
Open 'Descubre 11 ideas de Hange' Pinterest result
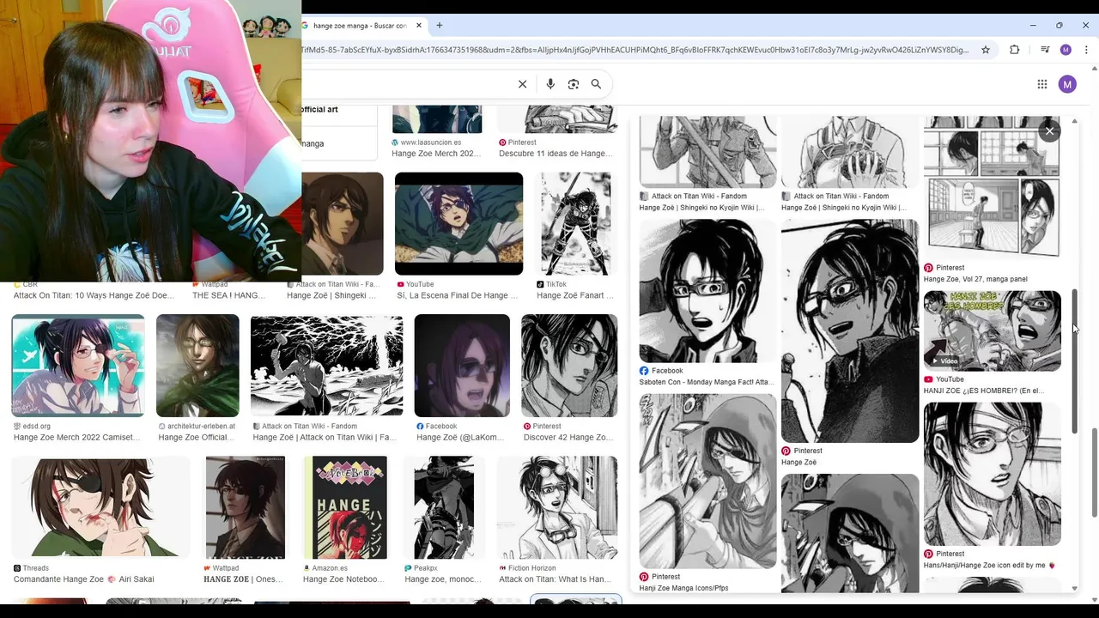pos(556,154)
